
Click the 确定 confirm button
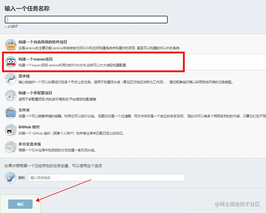20,204
